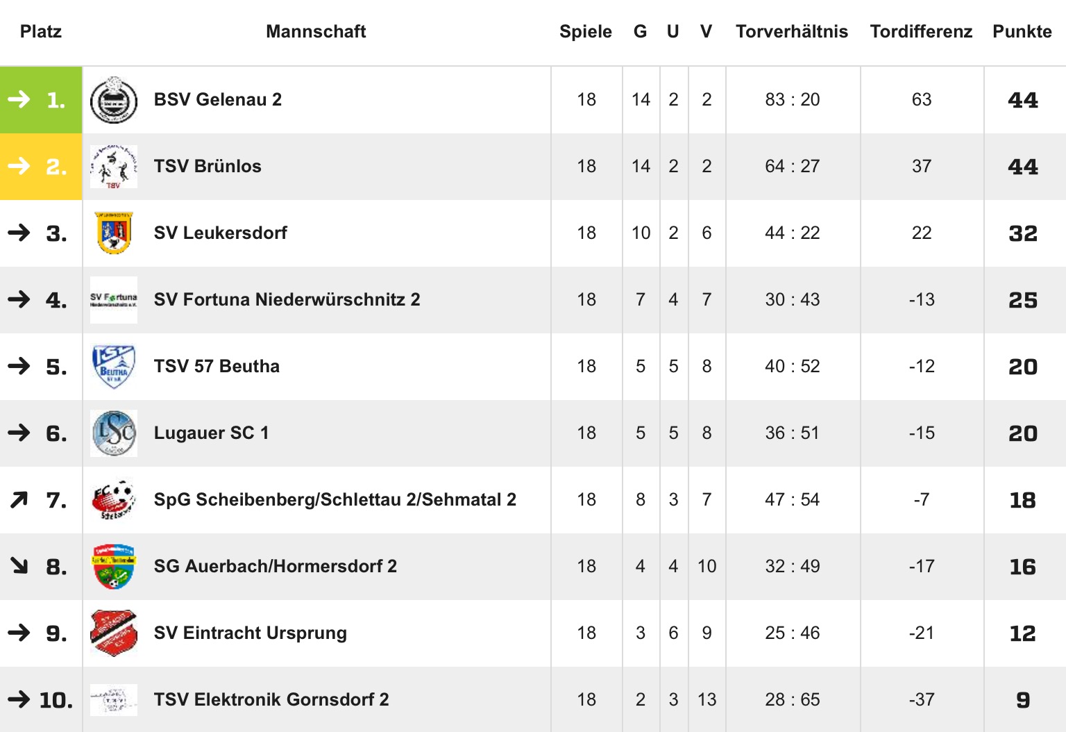Select the TSV Elektronik Gornsdorf logo

[x=114, y=700]
